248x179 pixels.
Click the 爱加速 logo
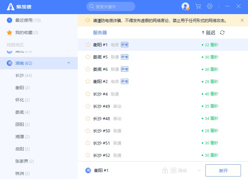(19, 7)
